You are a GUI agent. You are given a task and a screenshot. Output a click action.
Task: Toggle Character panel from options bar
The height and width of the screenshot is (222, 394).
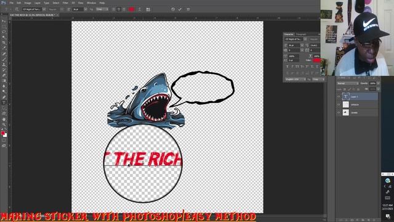tap(148, 9)
